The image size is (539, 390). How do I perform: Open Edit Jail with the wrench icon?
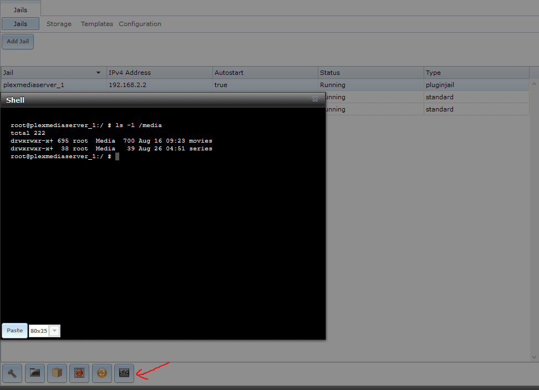12,373
